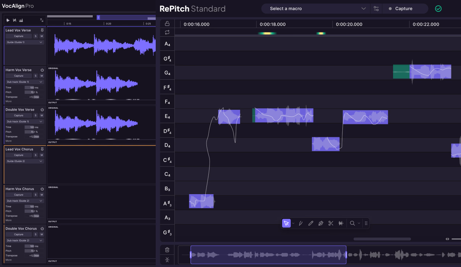Expand the pointer tool options arrow
Image resolution: width=461 pixels, height=267 pixels.
[293, 224]
